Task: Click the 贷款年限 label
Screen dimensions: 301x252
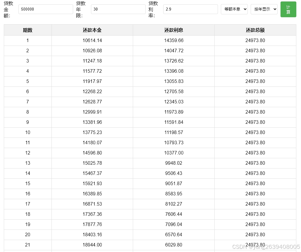Action: [x=81, y=9]
